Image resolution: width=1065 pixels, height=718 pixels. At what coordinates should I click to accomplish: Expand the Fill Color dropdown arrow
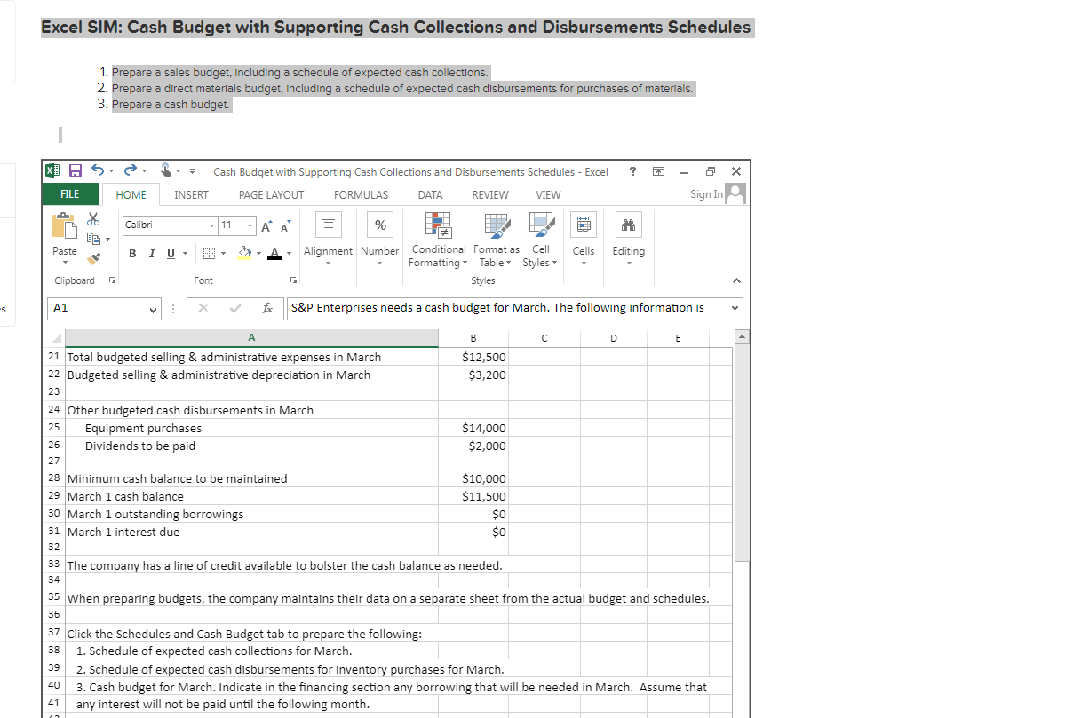(258, 253)
